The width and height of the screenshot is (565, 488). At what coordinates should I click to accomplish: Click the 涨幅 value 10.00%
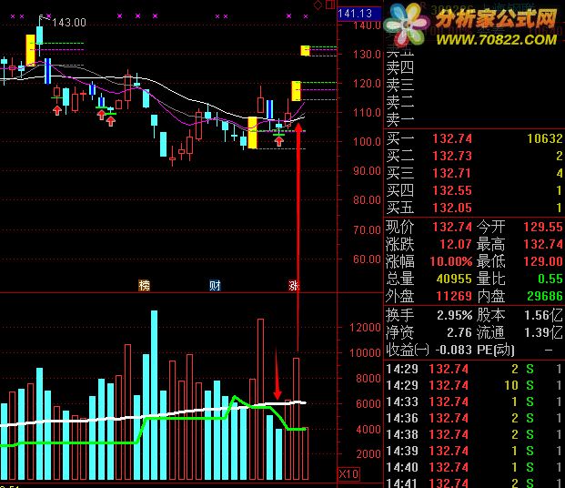tap(450, 261)
